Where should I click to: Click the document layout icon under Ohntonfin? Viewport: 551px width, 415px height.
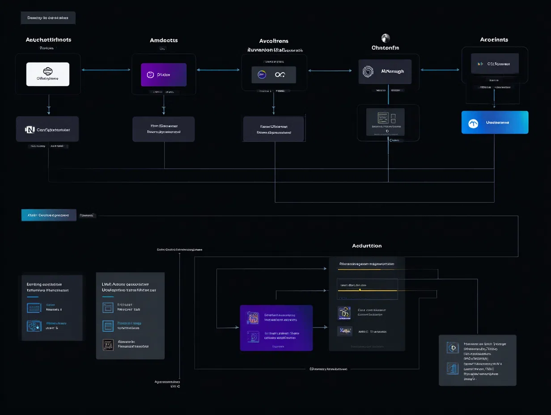[x=386, y=118]
